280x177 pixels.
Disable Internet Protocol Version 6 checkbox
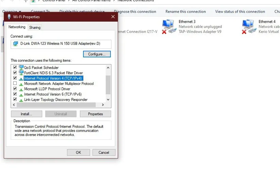point(15,94)
